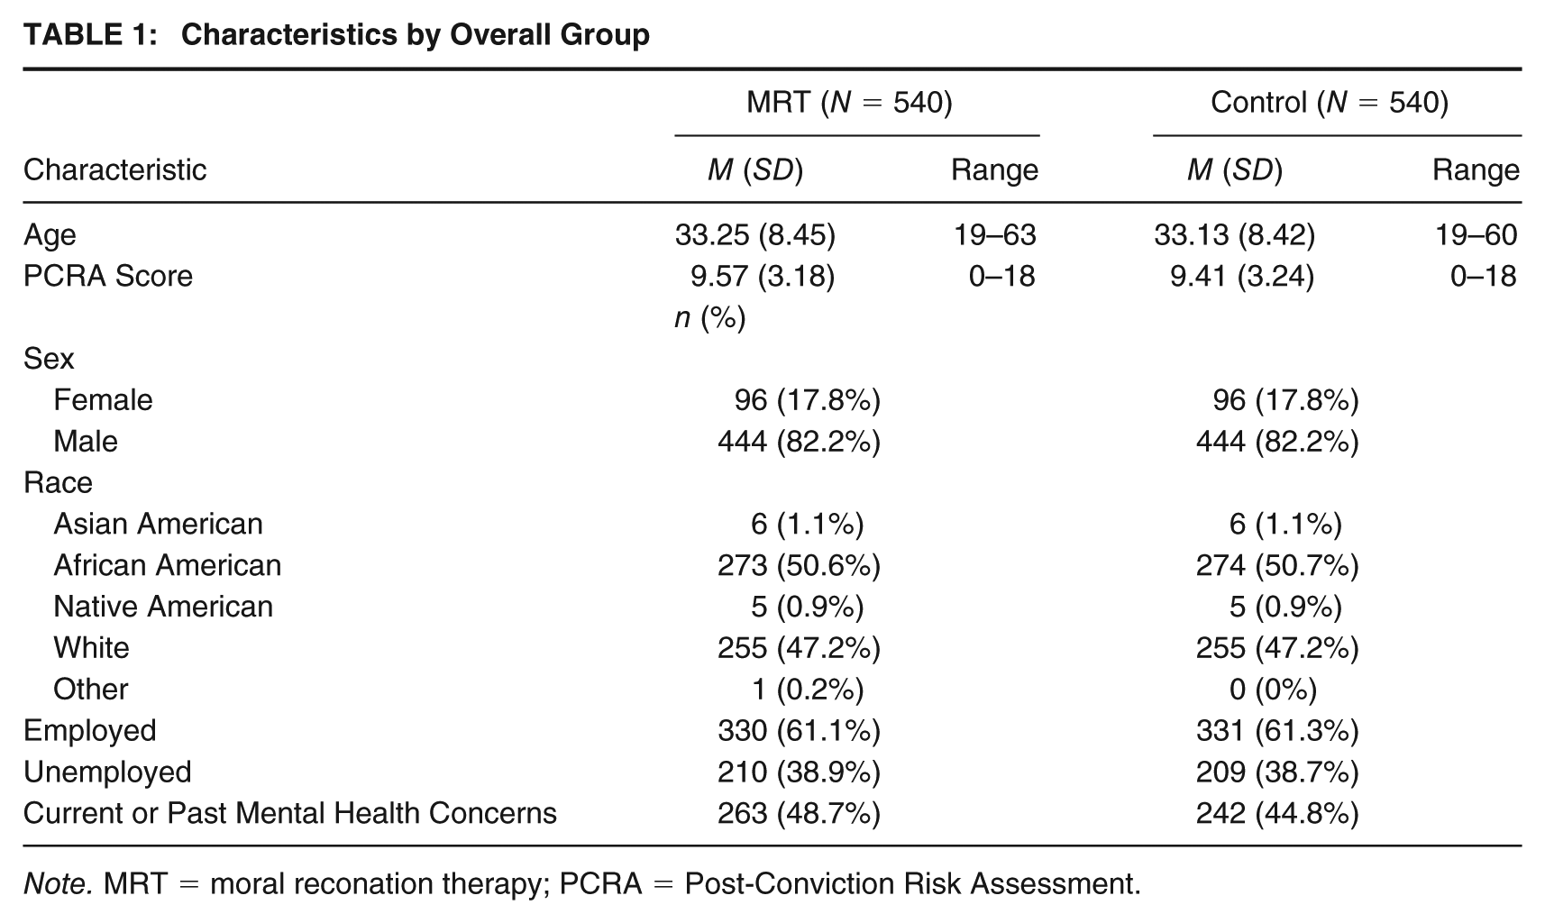Click the Age row label
Viewport: 1545px width, 923px height.
tap(50, 235)
